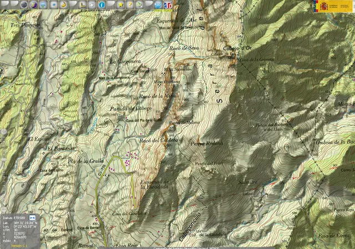Activate the blue info query tool

102,4
